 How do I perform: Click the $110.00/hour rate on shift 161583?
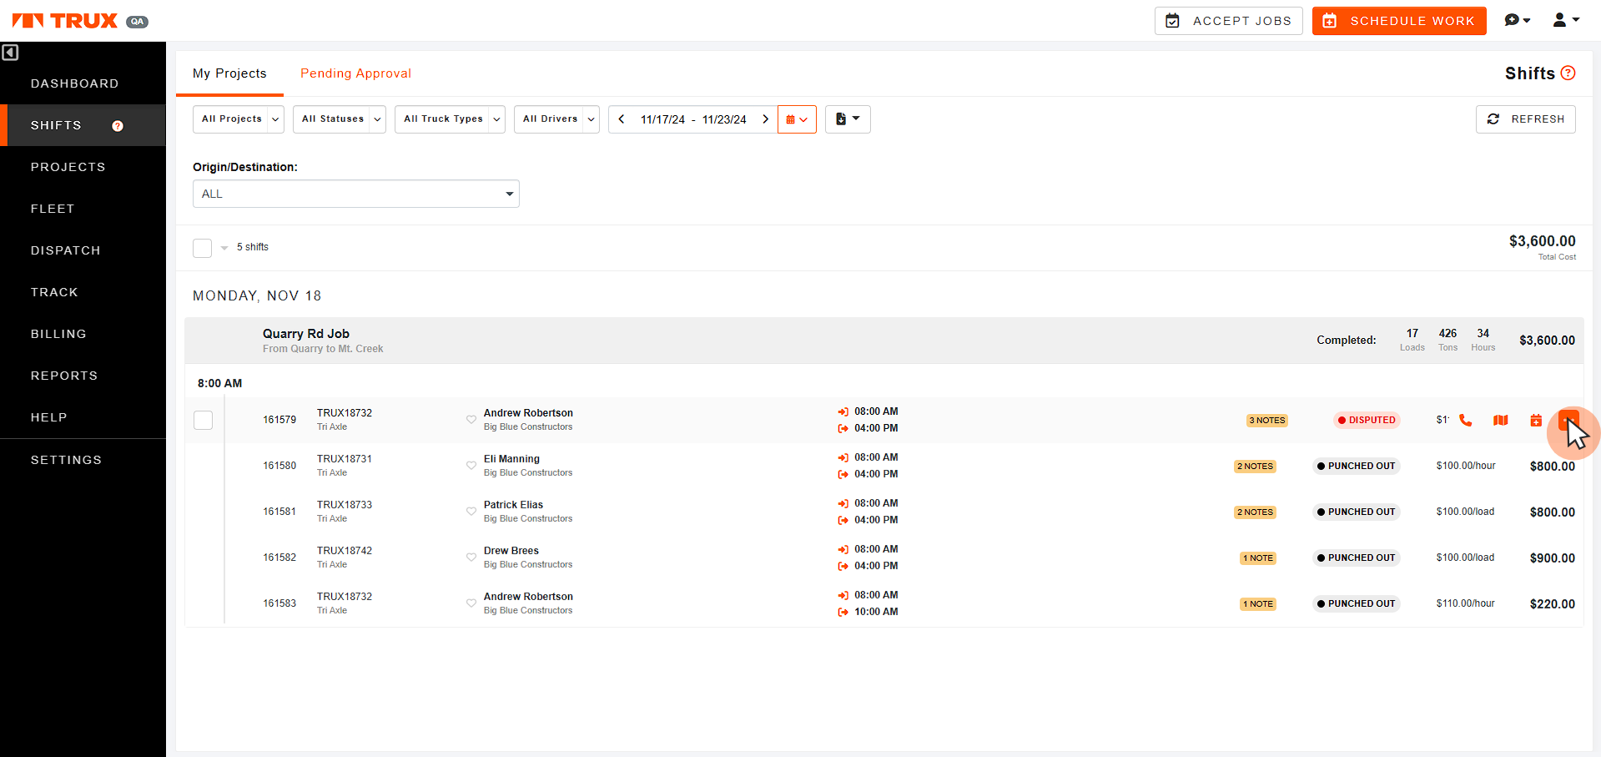pos(1465,603)
